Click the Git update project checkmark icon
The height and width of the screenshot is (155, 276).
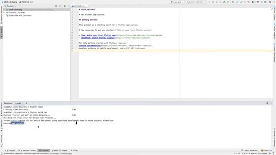pyautogui.click(x=237, y=2)
